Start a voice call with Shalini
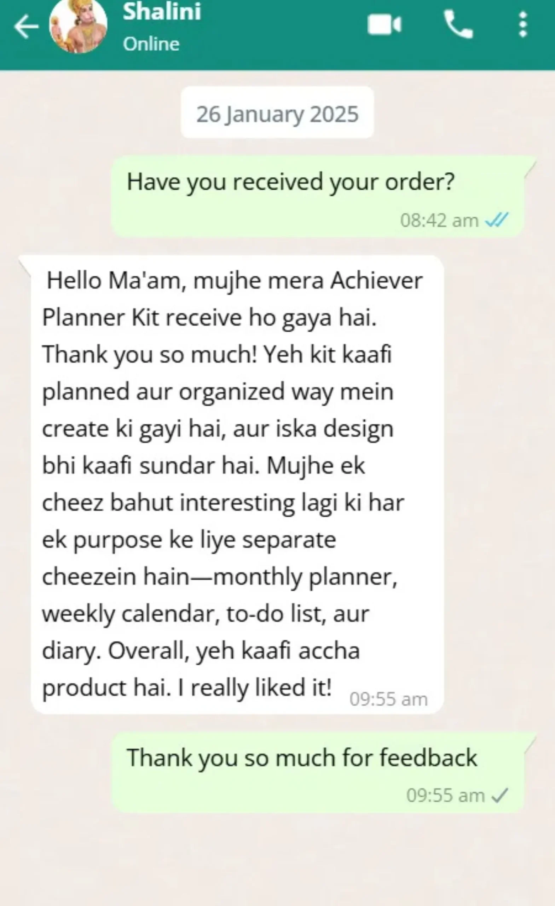Screen dimensions: 555x906 click(x=458, y=24)
